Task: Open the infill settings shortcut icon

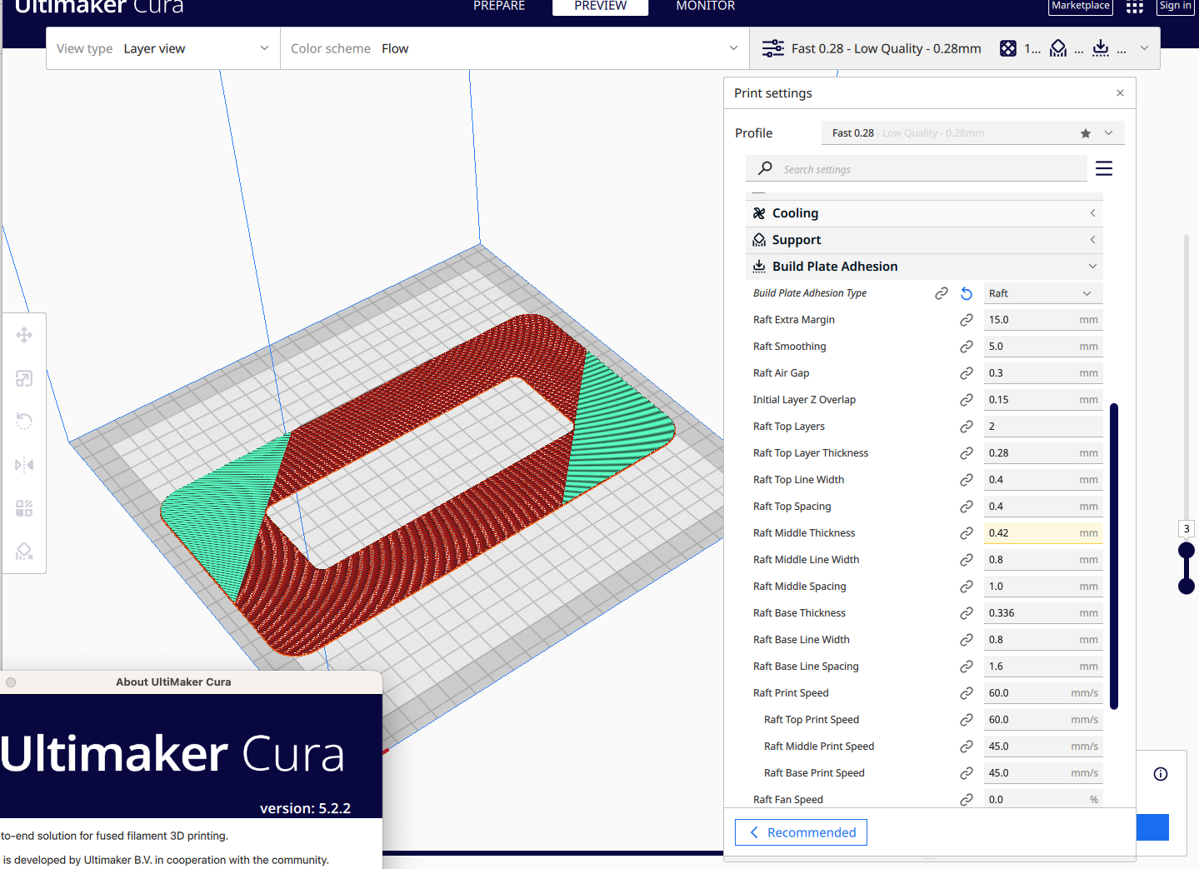Action: pos(1007,48)
